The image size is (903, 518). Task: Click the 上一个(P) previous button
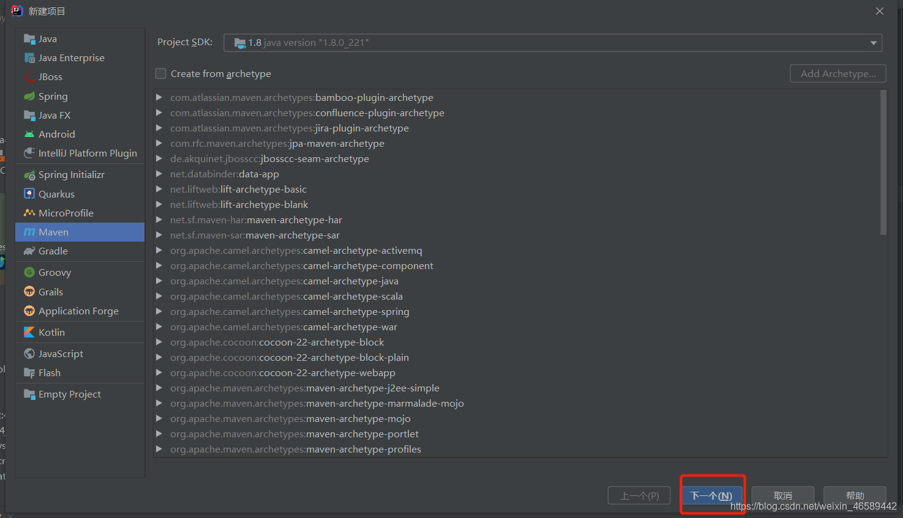tap(639, 495)
